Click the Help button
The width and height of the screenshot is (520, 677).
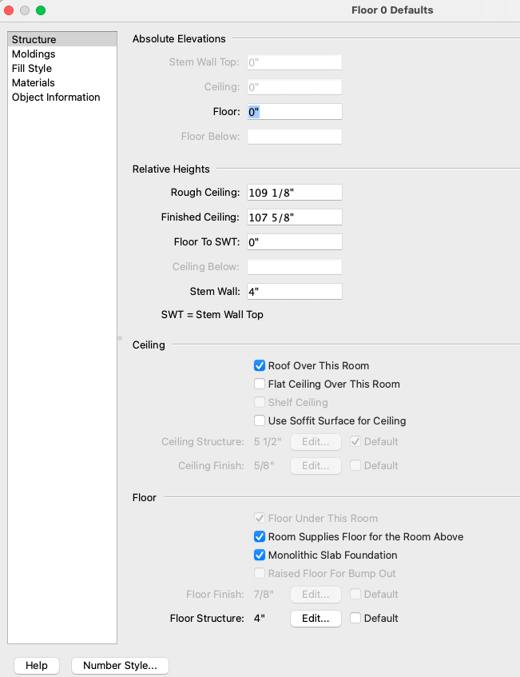tap(37, 666)
